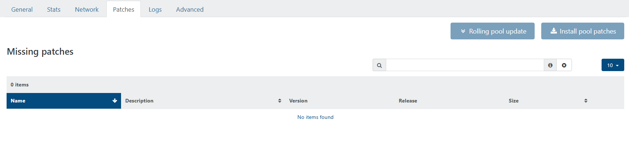
Task: Open the items-per-page 10 dropdown
Action: click(x=613, y=65)
